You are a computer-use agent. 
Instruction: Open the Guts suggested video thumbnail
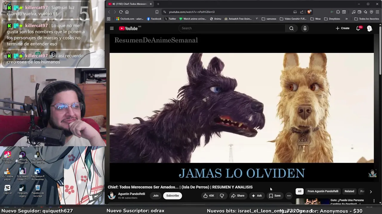pos(312,202)
